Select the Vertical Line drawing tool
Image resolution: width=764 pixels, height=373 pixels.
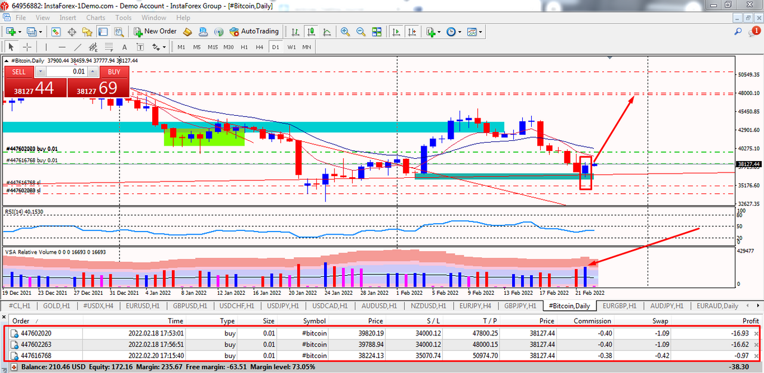pos(46,47)
